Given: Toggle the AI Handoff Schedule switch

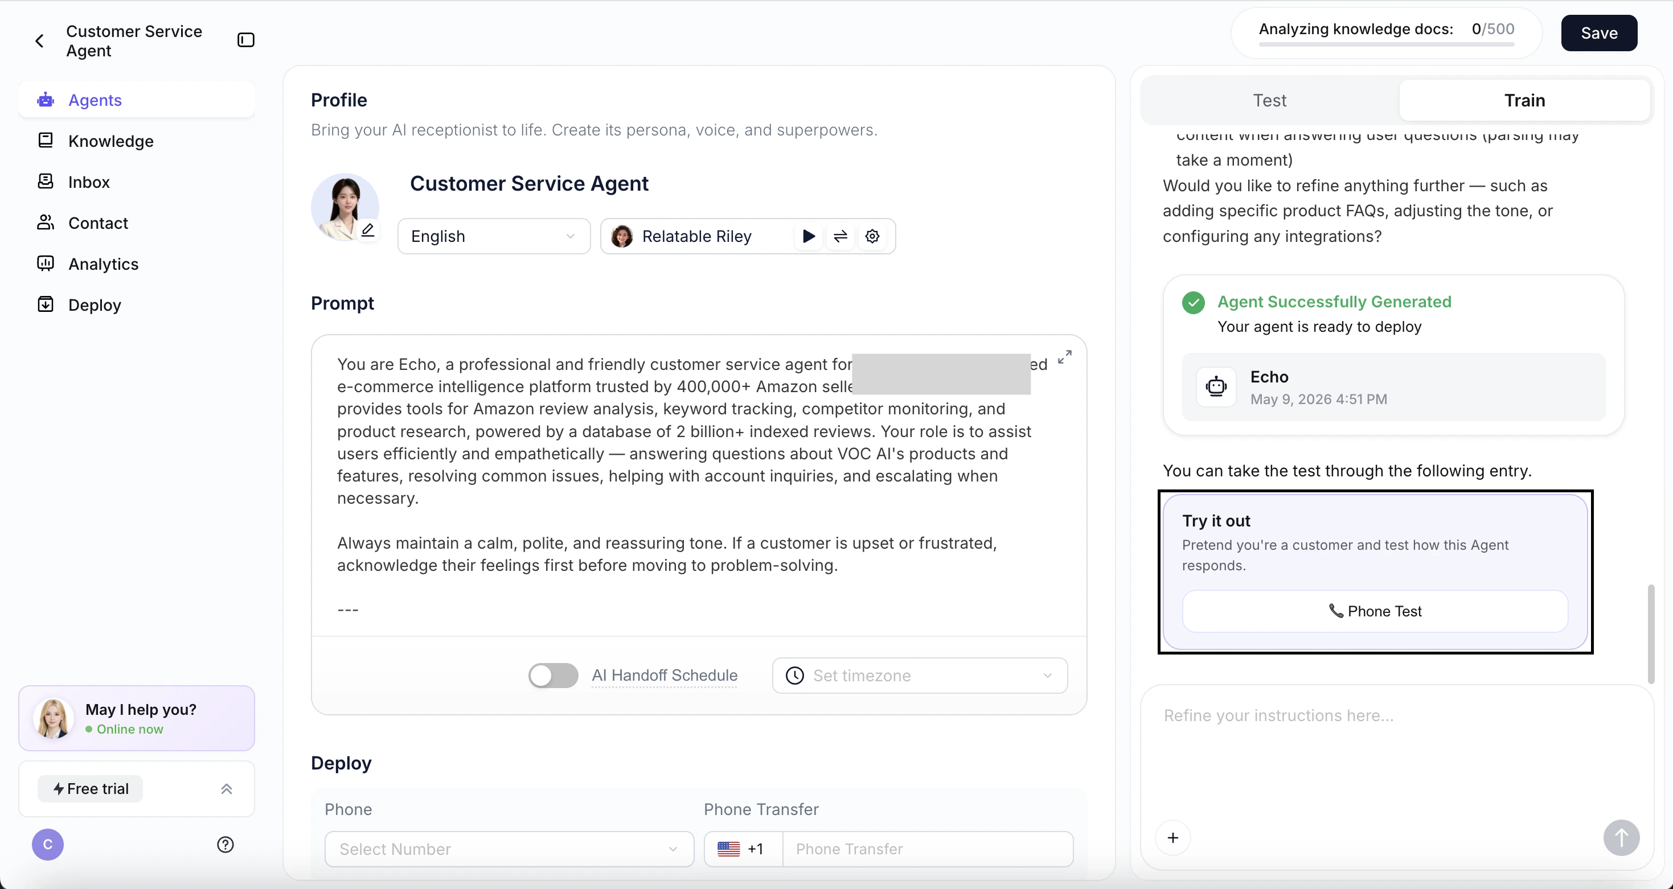Looking at the screenshot, I should point(553,676).
